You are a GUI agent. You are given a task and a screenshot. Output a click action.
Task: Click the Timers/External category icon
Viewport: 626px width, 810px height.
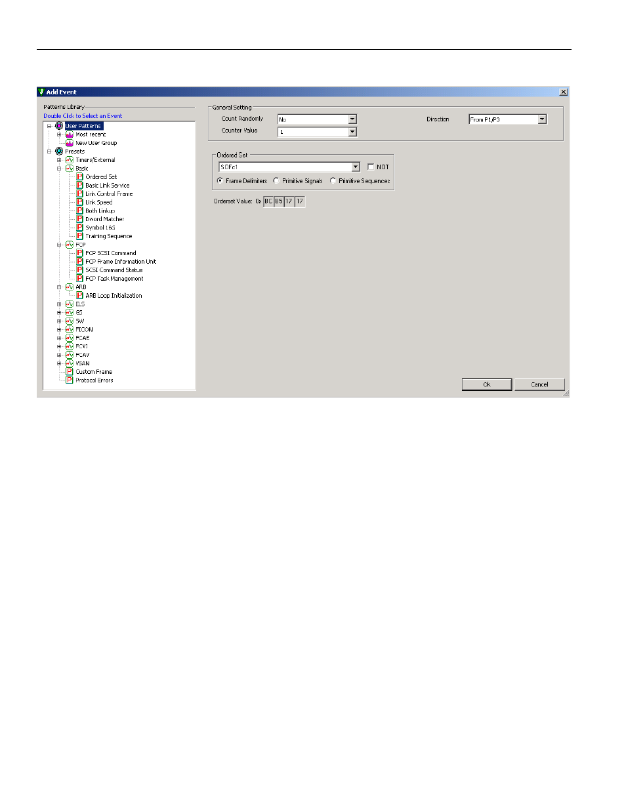(x=70, y=160)
